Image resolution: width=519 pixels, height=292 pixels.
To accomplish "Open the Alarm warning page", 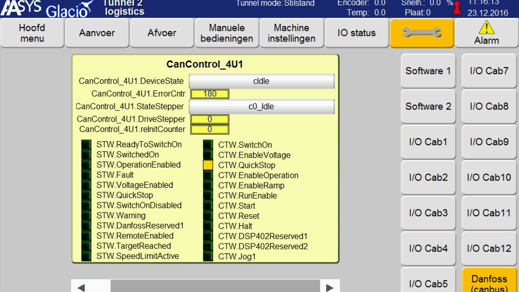I will 486,33.
